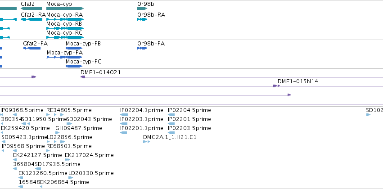This screenshot has height=189, width=383.
Task: Select the DMG2A.1_1.H21.C1 feature glyph
Action: click(x=146, y=142)
